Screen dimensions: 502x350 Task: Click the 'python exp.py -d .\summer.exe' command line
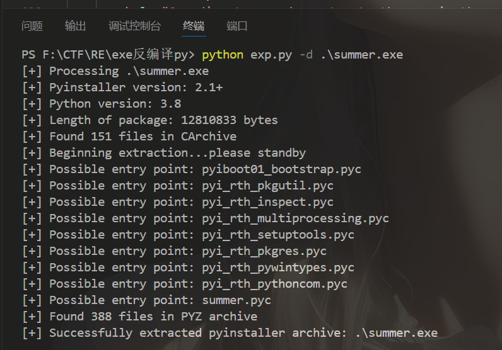coord(302,55)
